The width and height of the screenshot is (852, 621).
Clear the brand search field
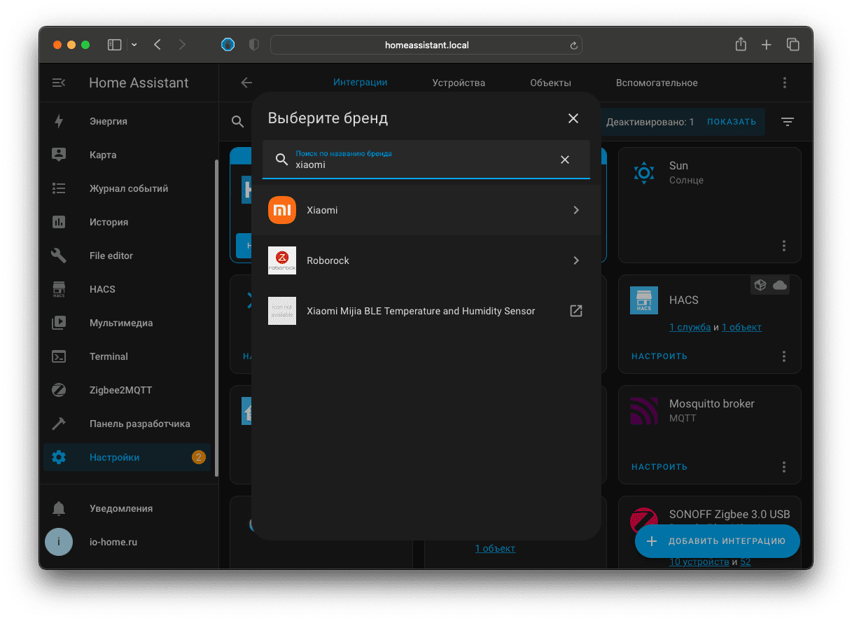tap(564, 160)
